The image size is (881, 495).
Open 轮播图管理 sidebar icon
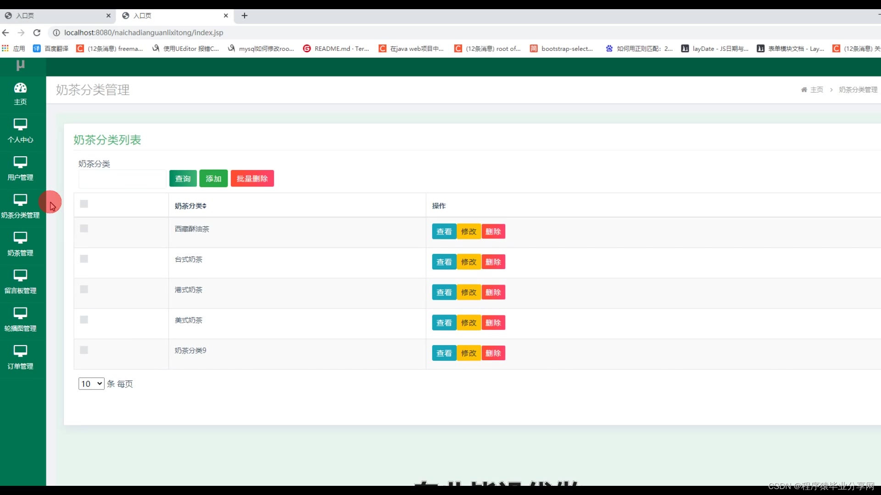coord(20,313)
